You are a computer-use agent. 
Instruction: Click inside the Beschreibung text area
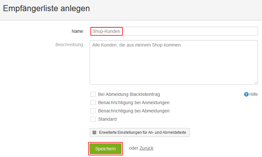(x=174, y=62)
